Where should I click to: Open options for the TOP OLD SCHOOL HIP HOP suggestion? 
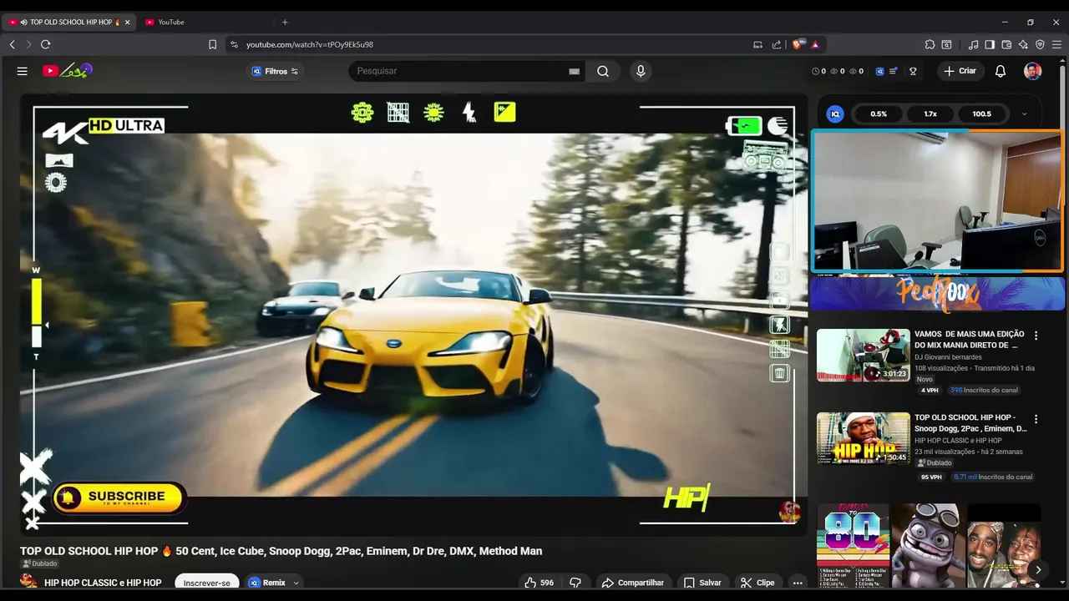click(x=1036, y=419)
